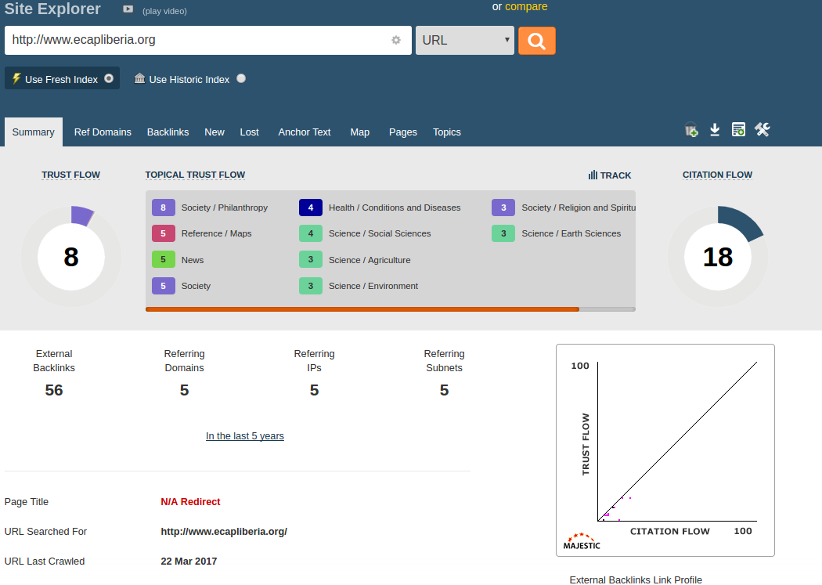Select the Use Historic Index radio button
This screenshot has height=585, width=822.
pyautogui.click(x=241, y=78)
